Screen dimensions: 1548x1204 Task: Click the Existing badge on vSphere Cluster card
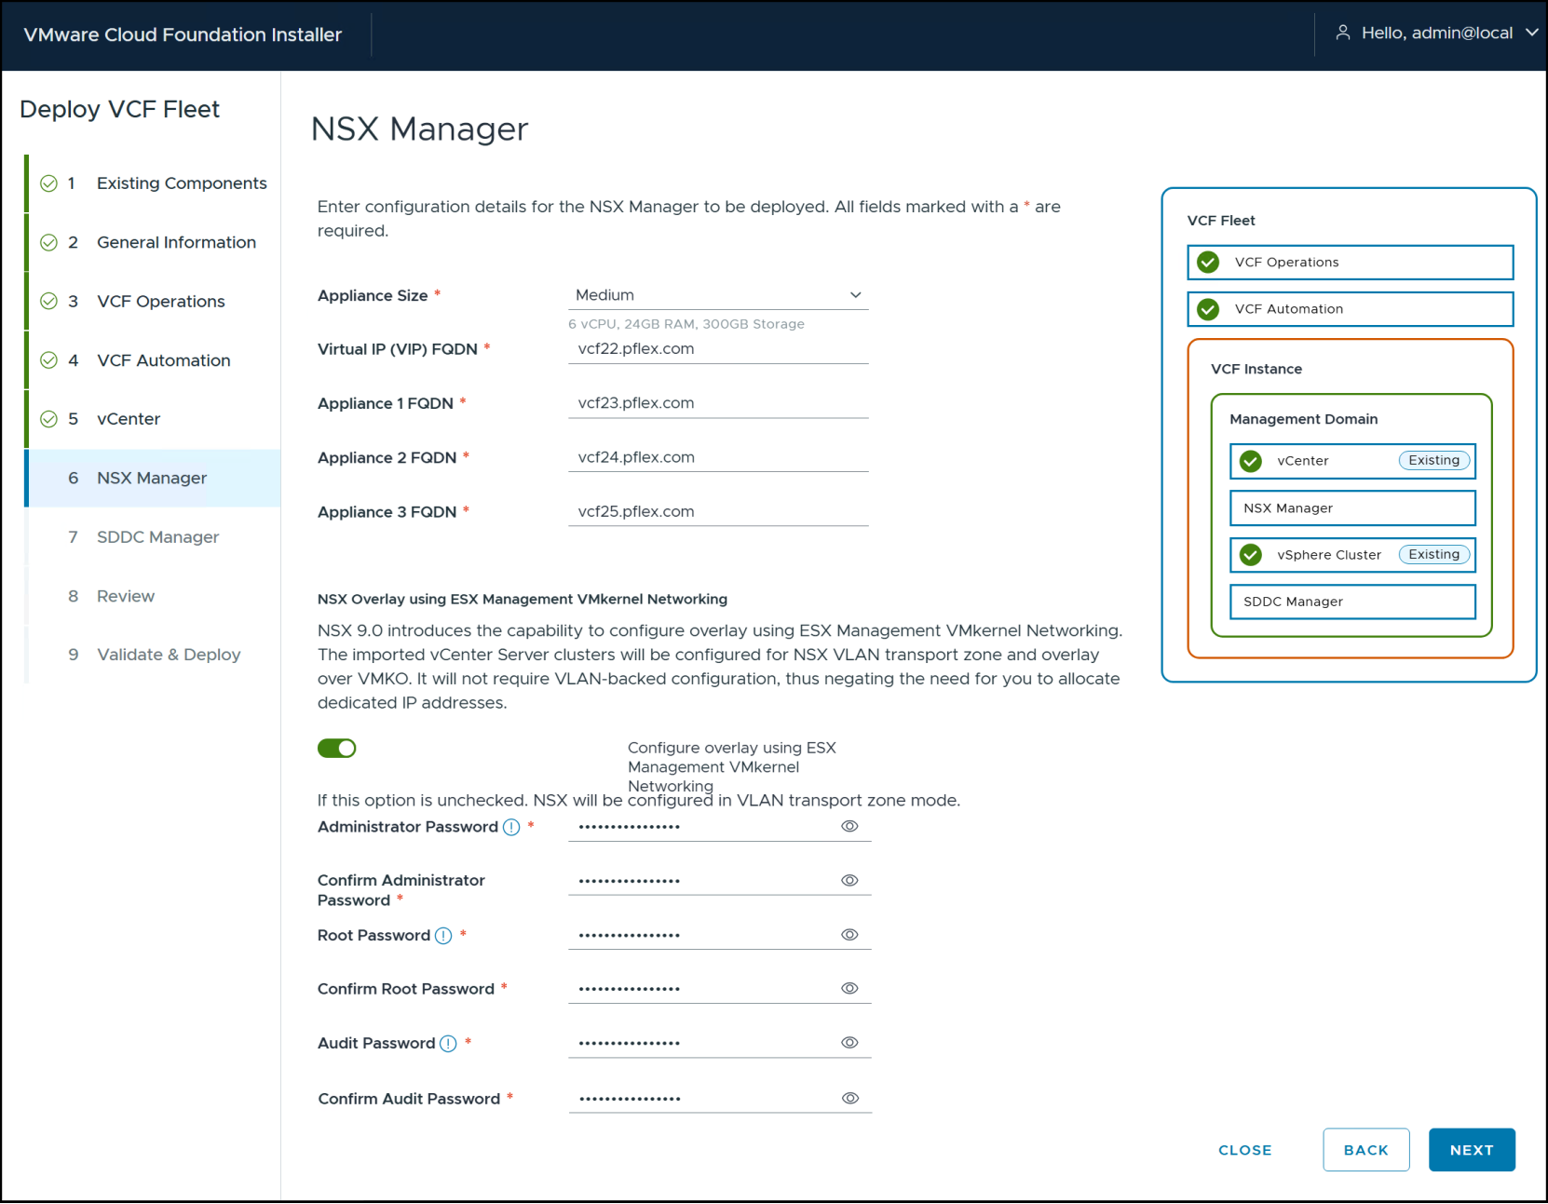[x=1434, y=554]
